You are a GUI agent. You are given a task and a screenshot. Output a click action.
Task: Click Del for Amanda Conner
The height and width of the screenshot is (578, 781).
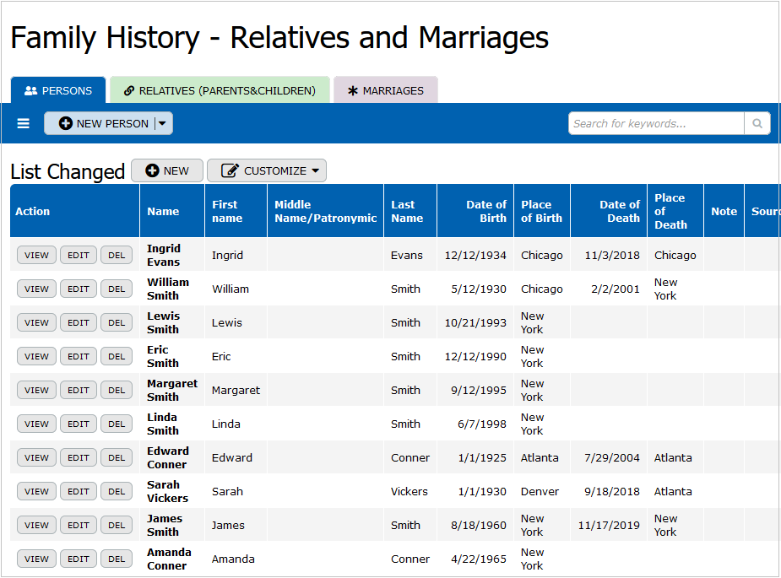click(x=117, y=559)
